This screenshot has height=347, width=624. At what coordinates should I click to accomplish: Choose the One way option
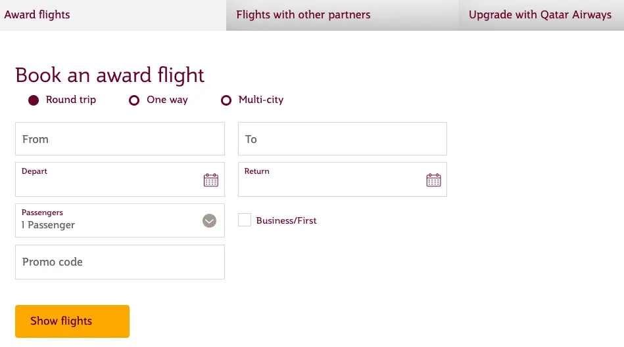pos(134,100)
